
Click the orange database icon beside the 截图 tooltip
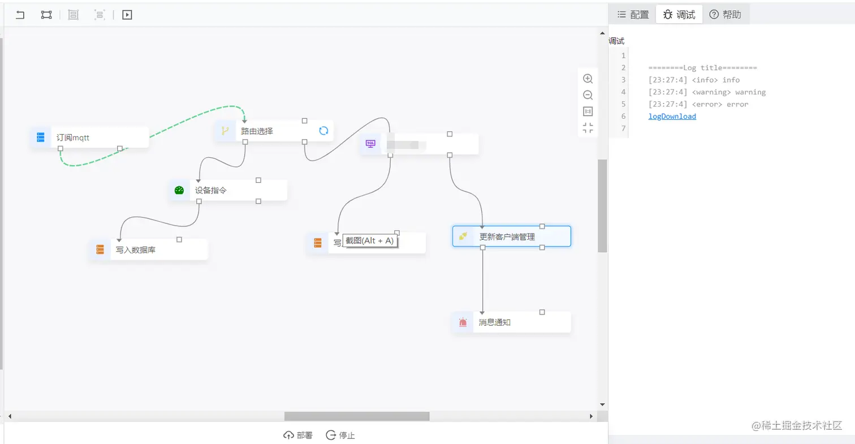[317, 243]
